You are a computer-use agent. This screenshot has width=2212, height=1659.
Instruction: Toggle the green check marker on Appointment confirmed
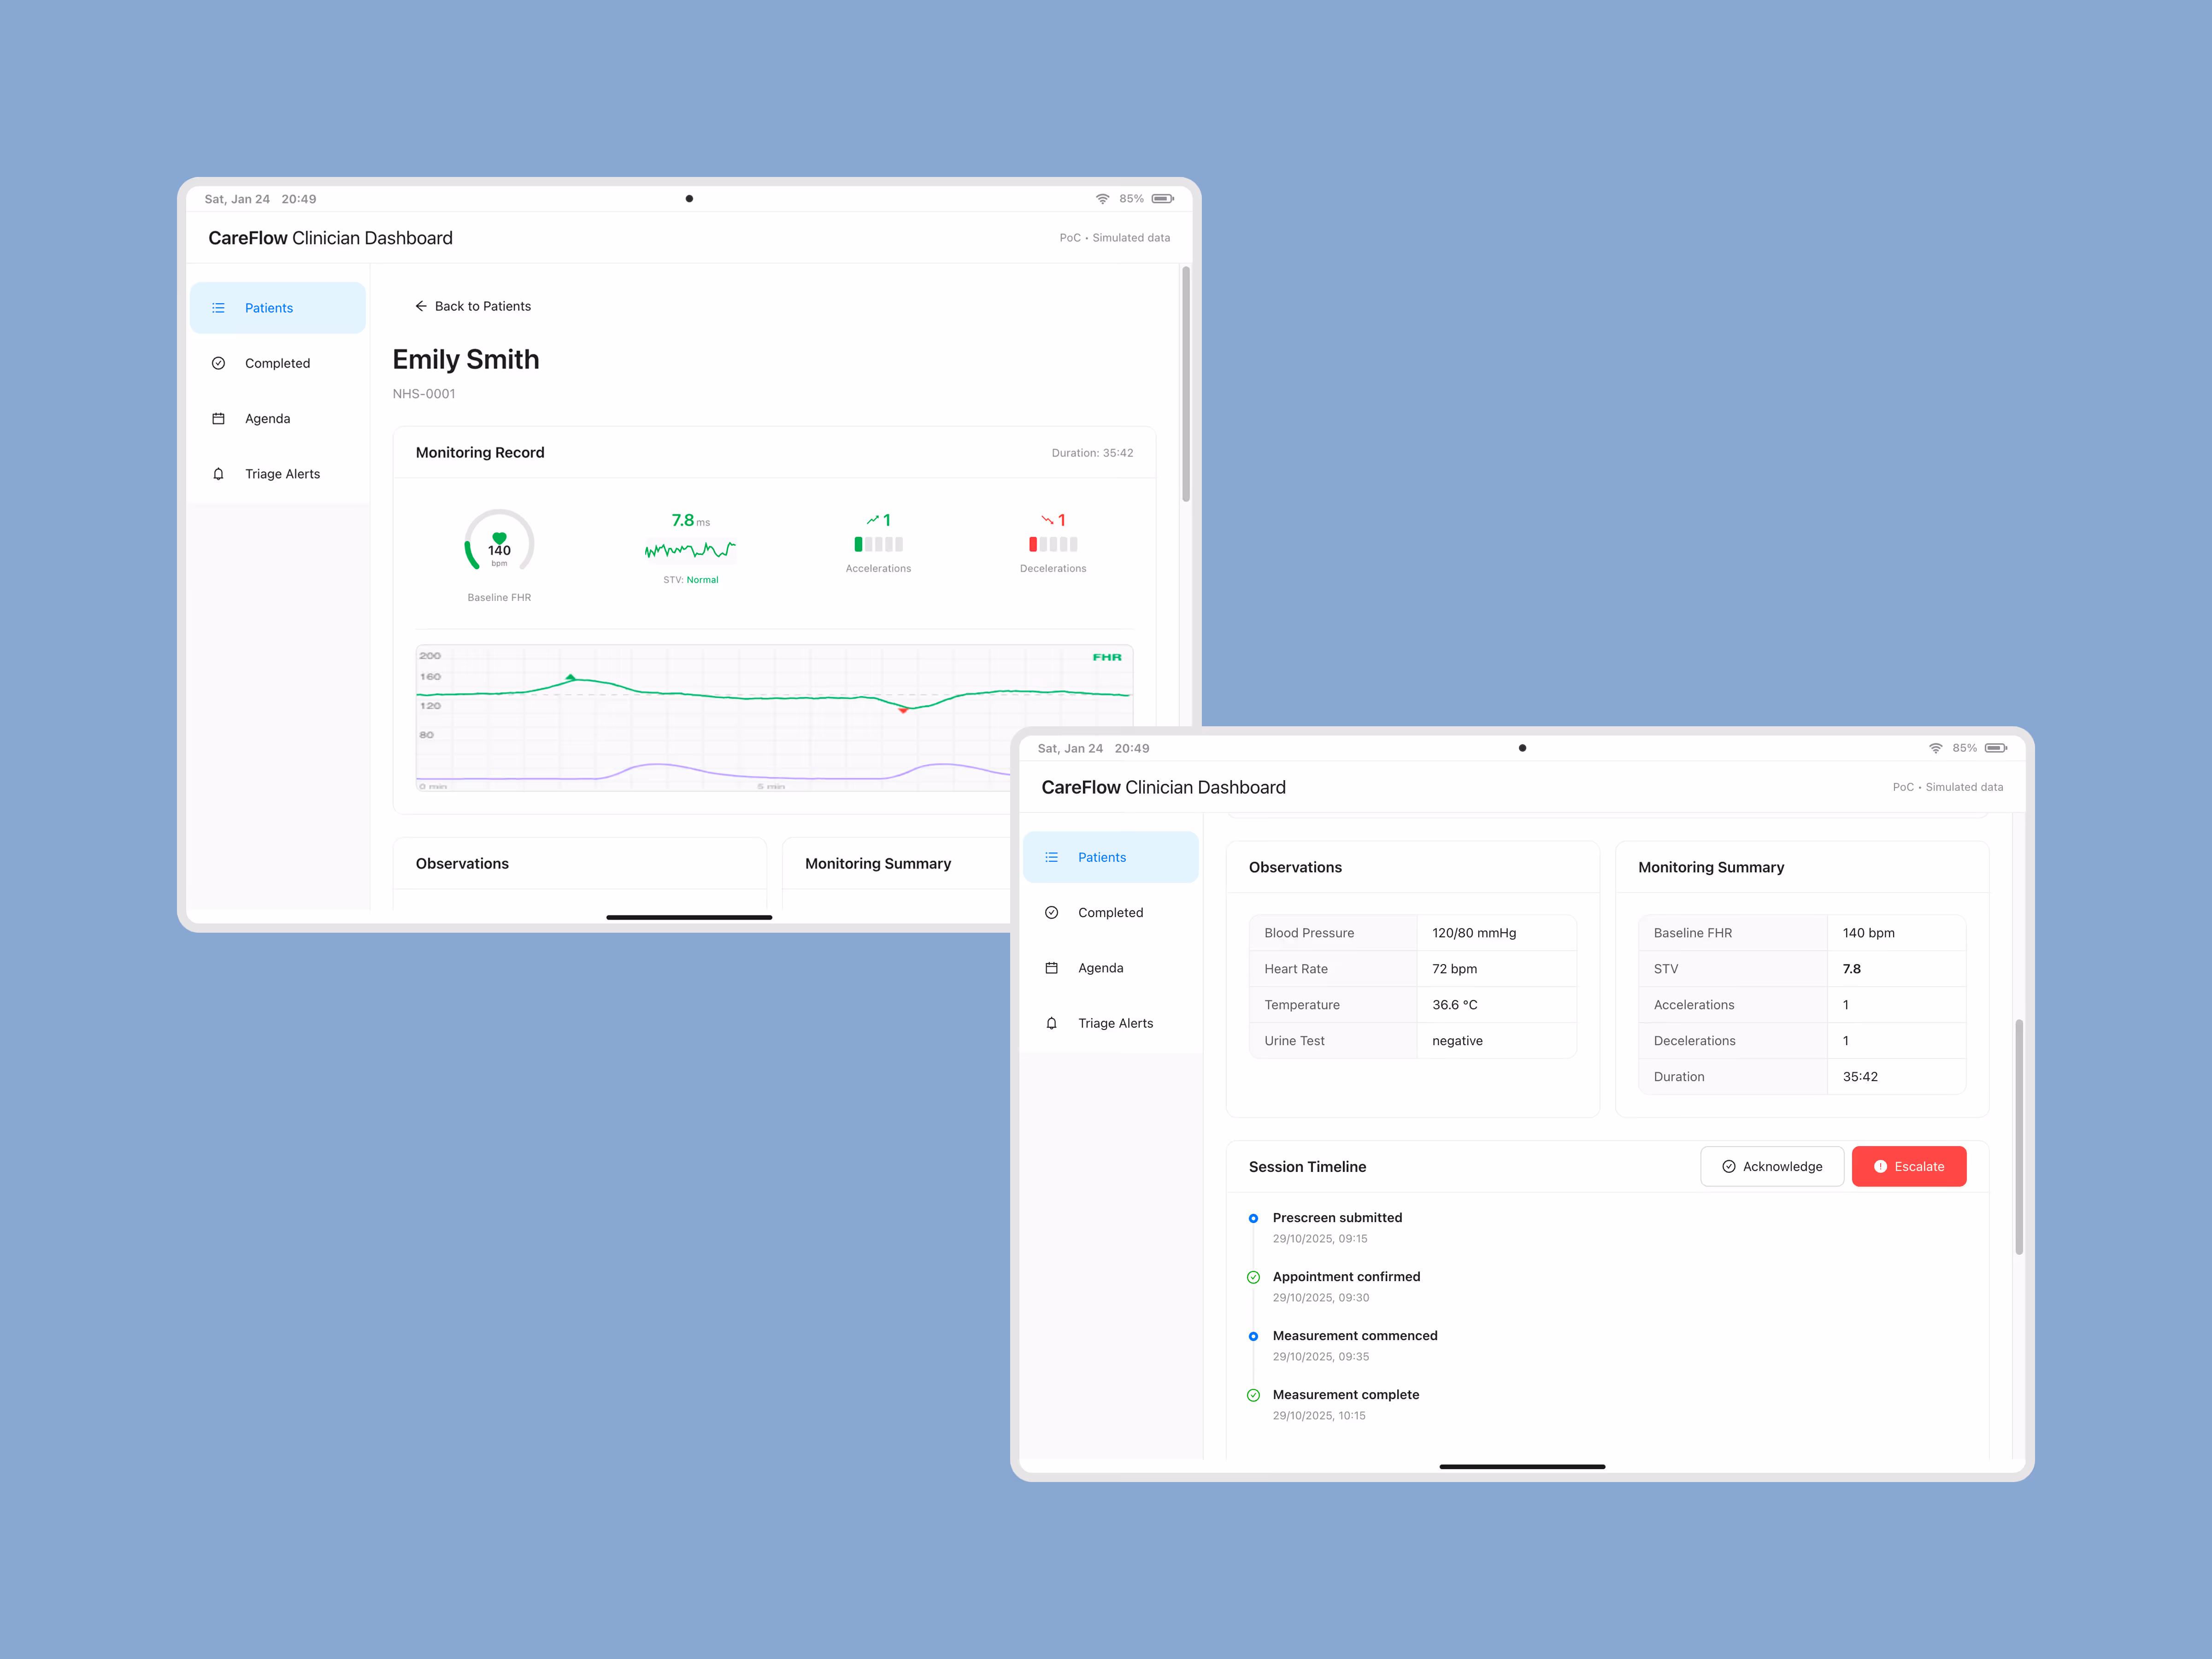click(x=1253, y=1277)
